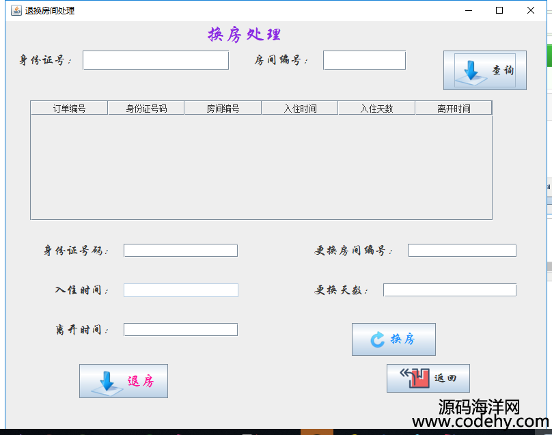Focus the 房间编号 input field
This screenshot has height=435, width=552.
pos(364,60)
